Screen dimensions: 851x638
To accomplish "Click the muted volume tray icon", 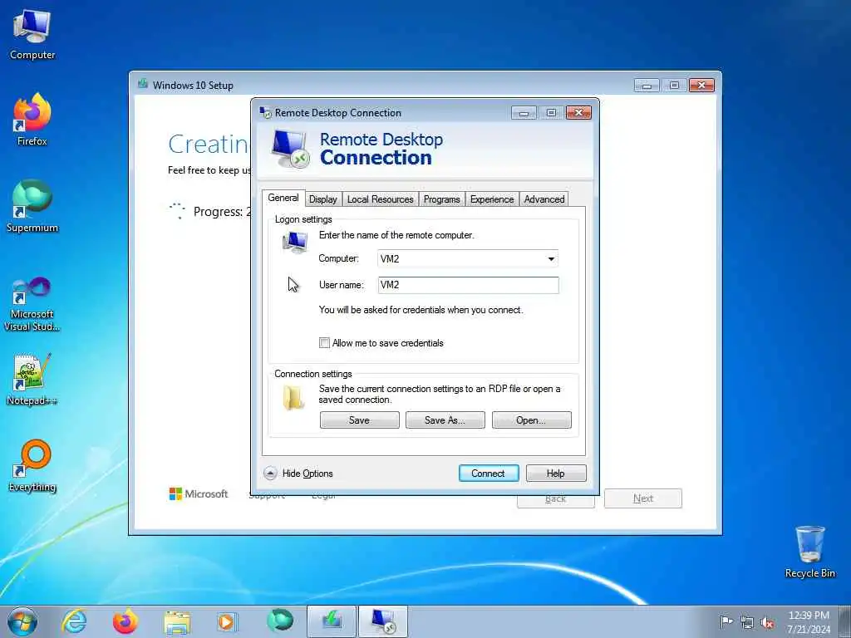I will 767,623.
